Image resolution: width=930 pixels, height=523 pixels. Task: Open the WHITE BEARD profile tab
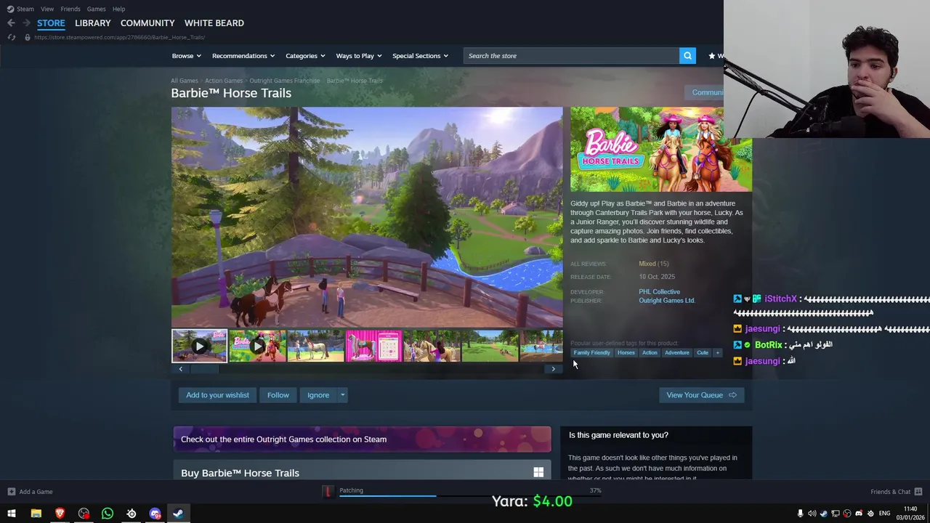tap(214, 23)
